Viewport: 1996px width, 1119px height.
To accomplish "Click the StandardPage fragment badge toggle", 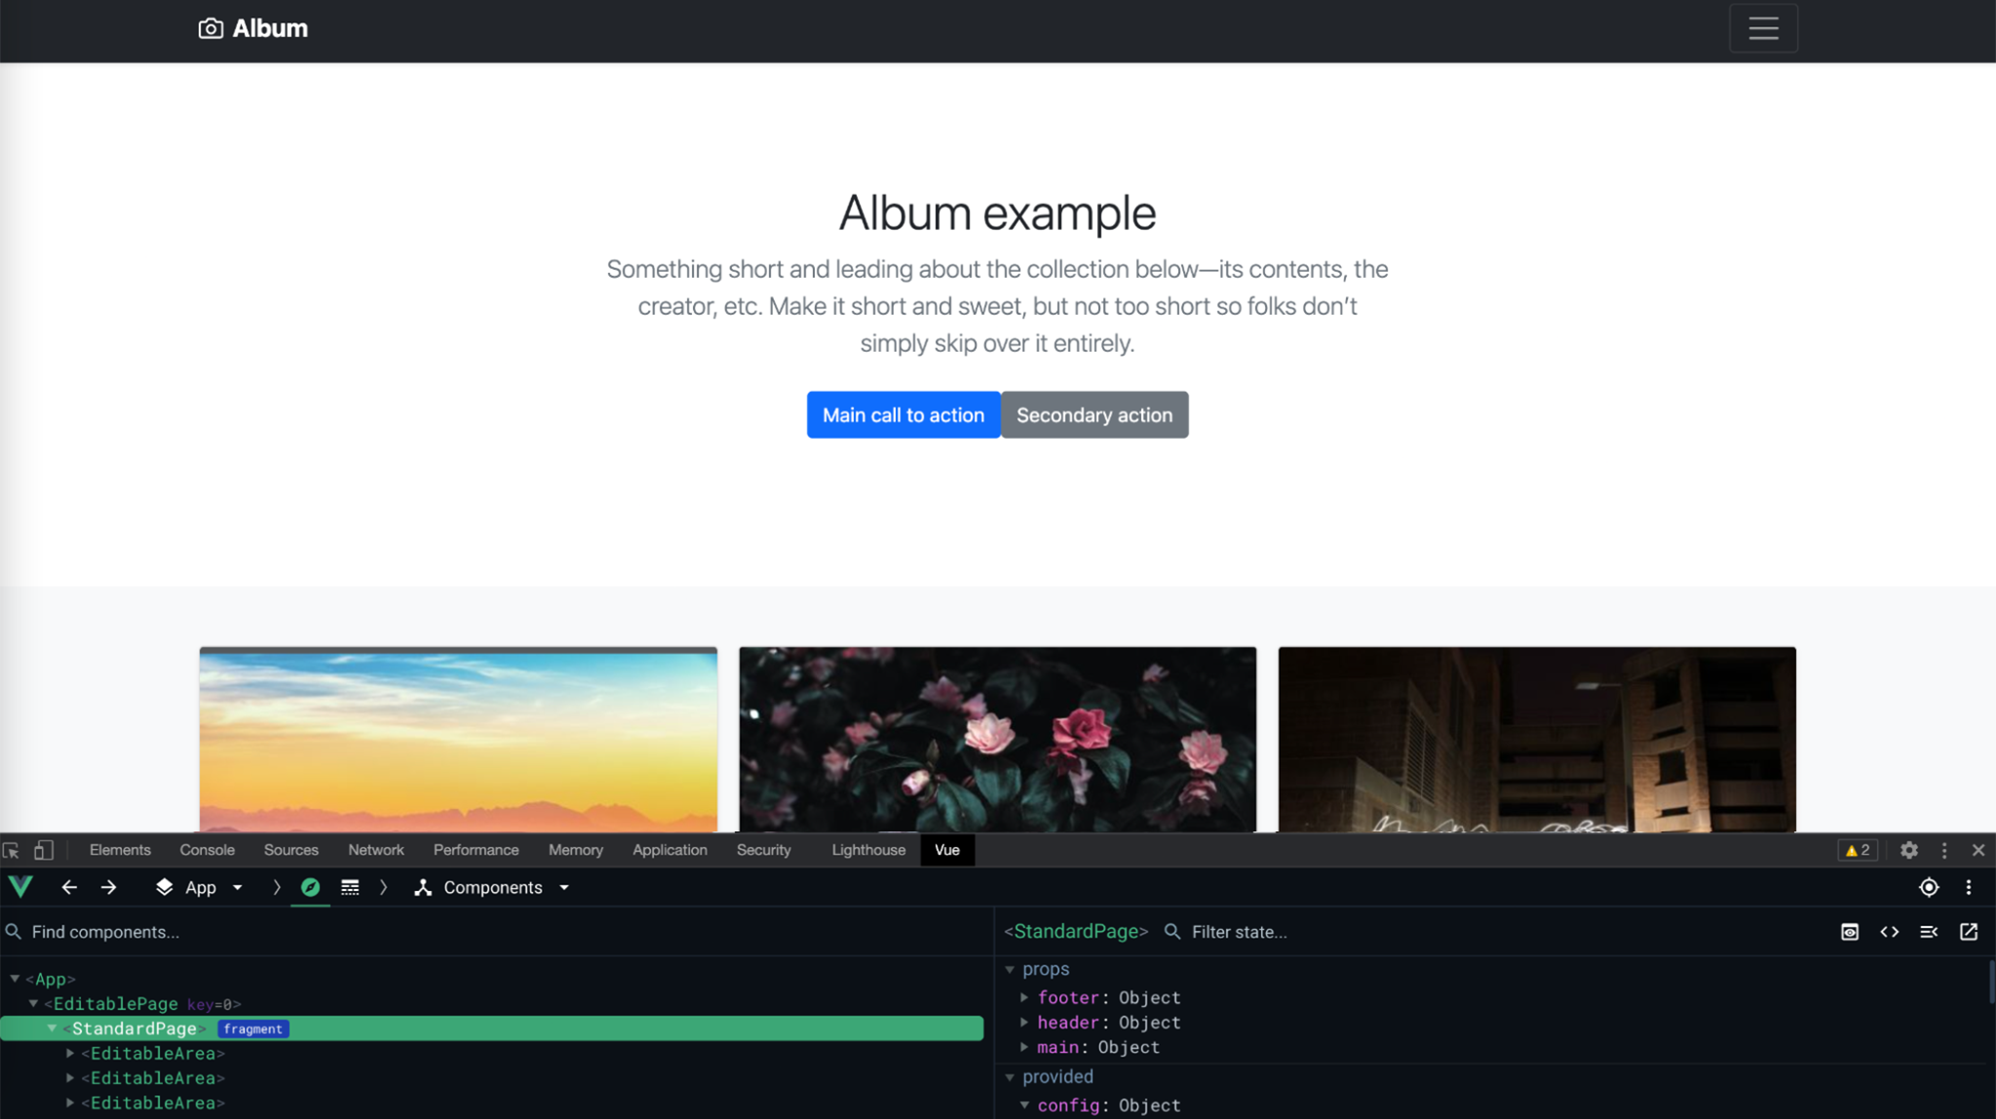I will pyautogui.click(x=252, y=1028).
